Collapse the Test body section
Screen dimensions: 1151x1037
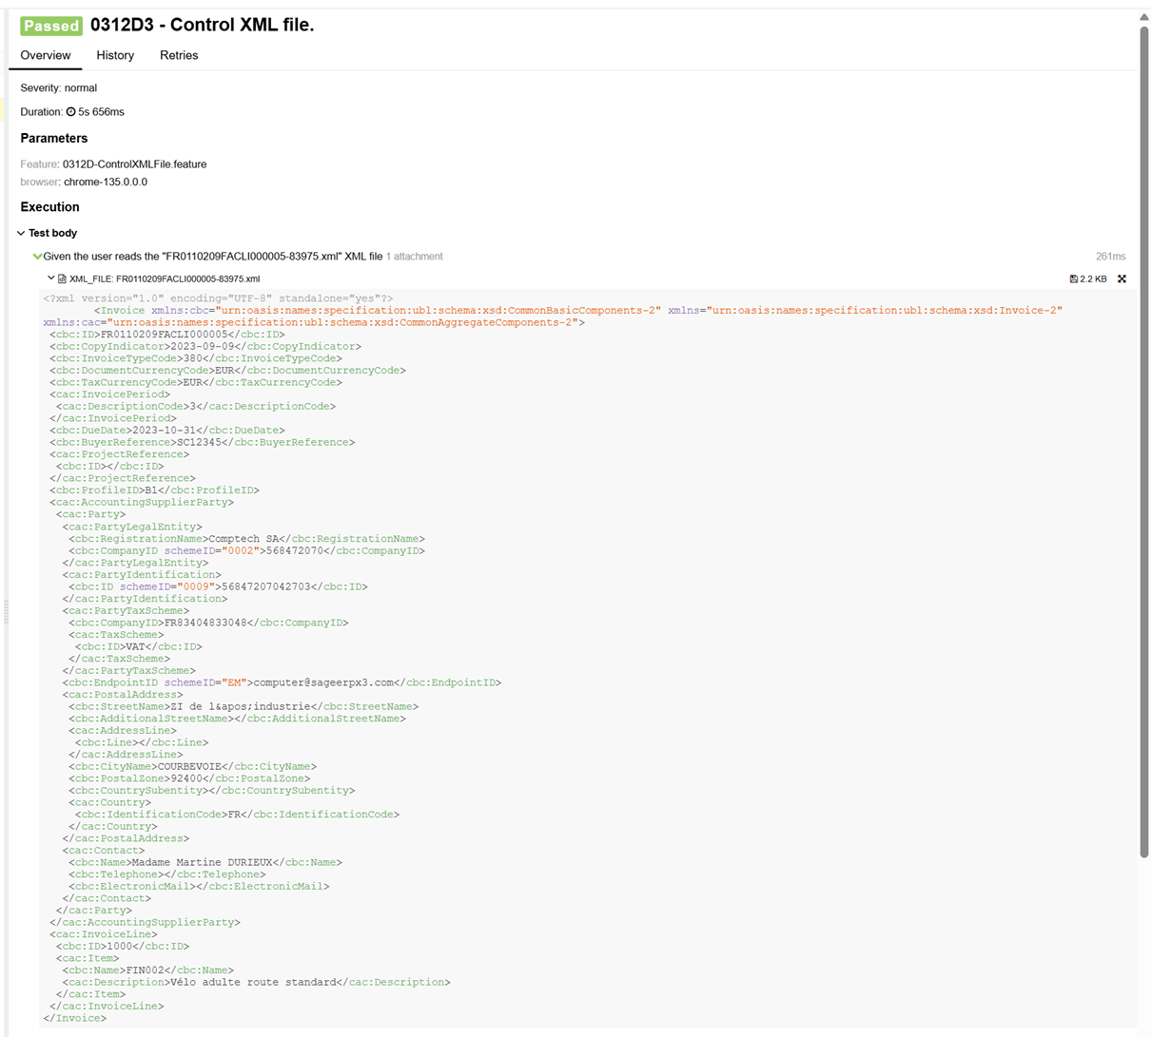tap(21, 233)
